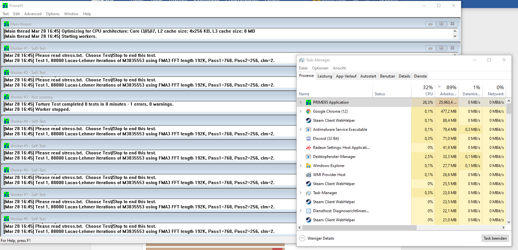Open the Test menu in Prime95

(6, 14)
